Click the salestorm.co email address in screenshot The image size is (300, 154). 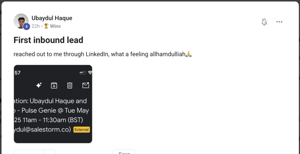pyautogui.click(x=42, y=130)
